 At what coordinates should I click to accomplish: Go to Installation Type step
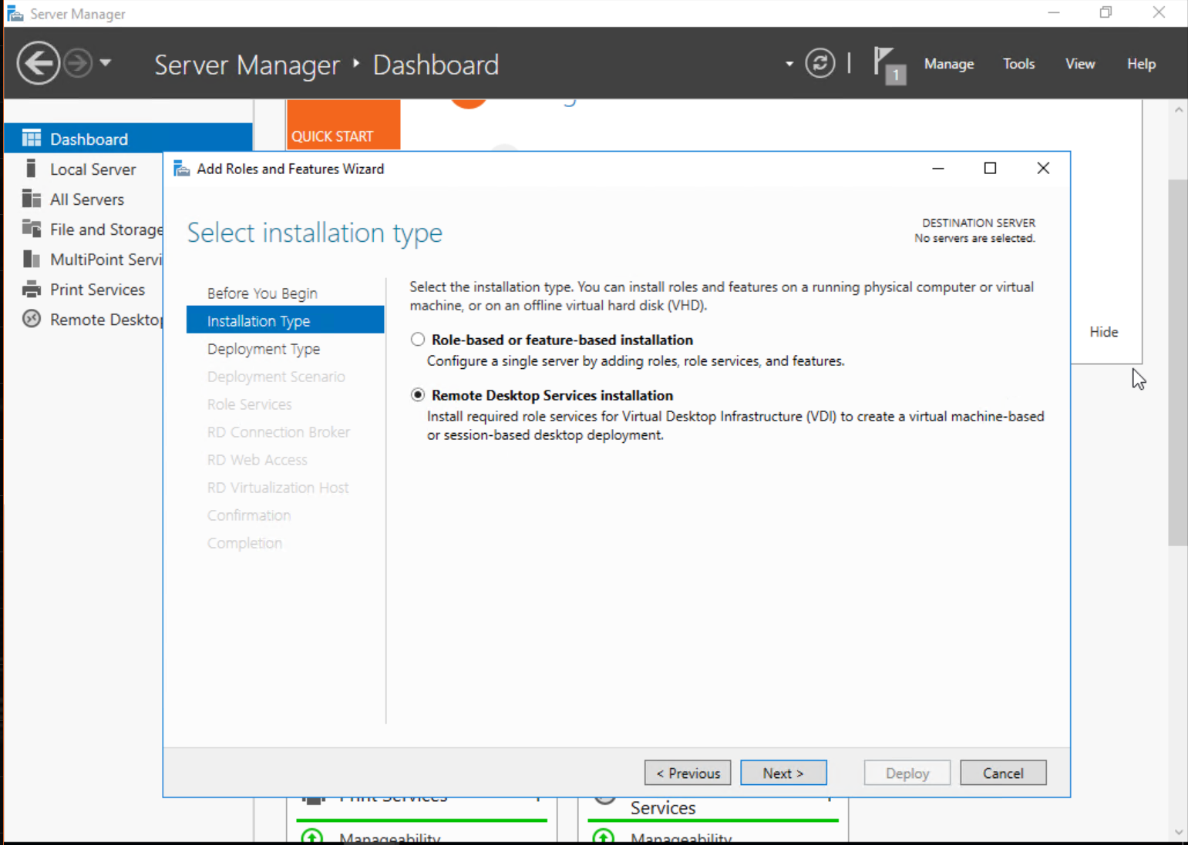[285, 320]
